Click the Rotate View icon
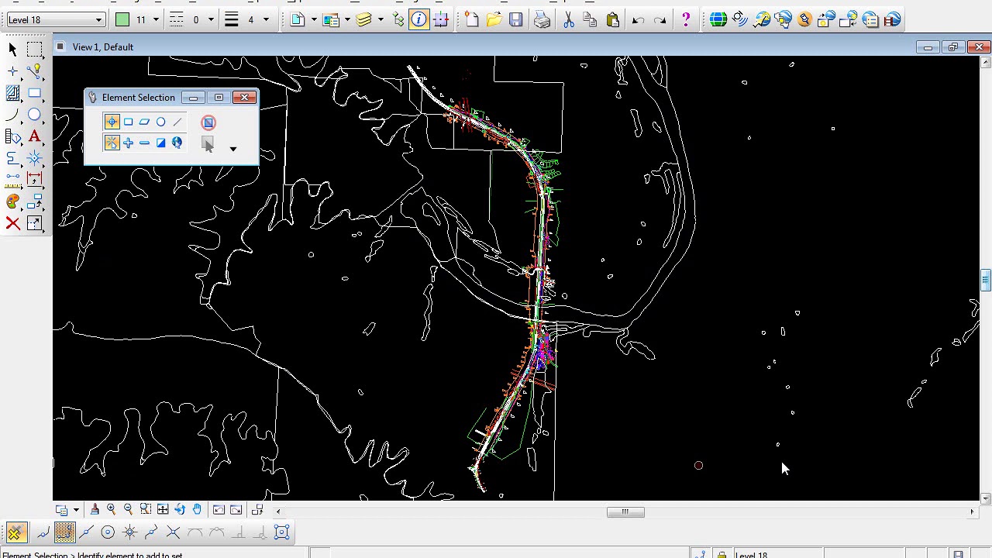The height and width of the screenshot is (558, 992). pyautogui.click(x=180, y=509)
